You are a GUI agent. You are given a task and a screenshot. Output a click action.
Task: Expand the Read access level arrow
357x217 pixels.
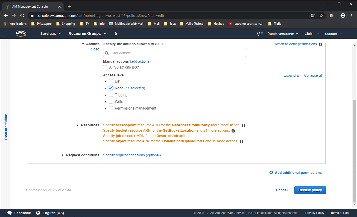(x=105, y=88)
